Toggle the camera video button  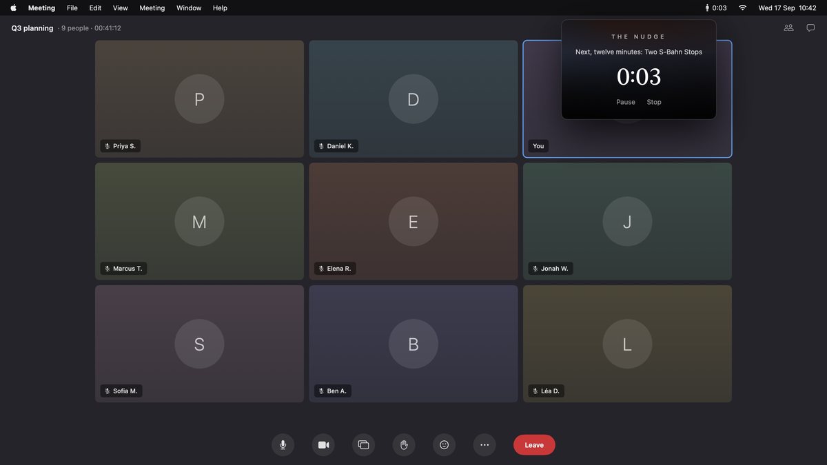pyautogui.click(x=323, y=445)
